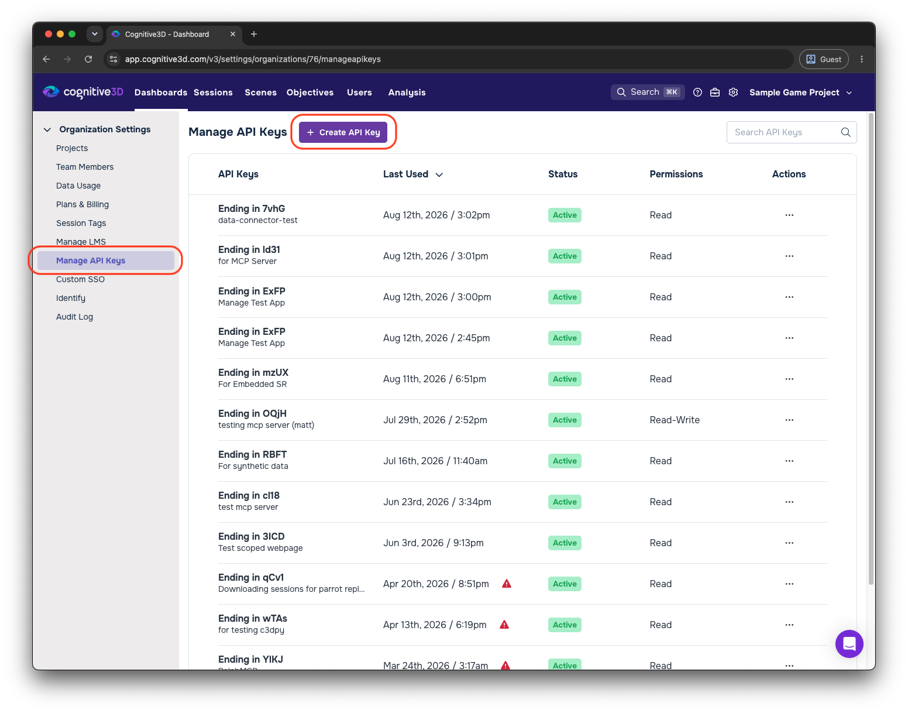908x713 pixels.
Task: Click 'Jun 23rd, 2026 / 3:34pm' date
Action: [x=437, y=502]
